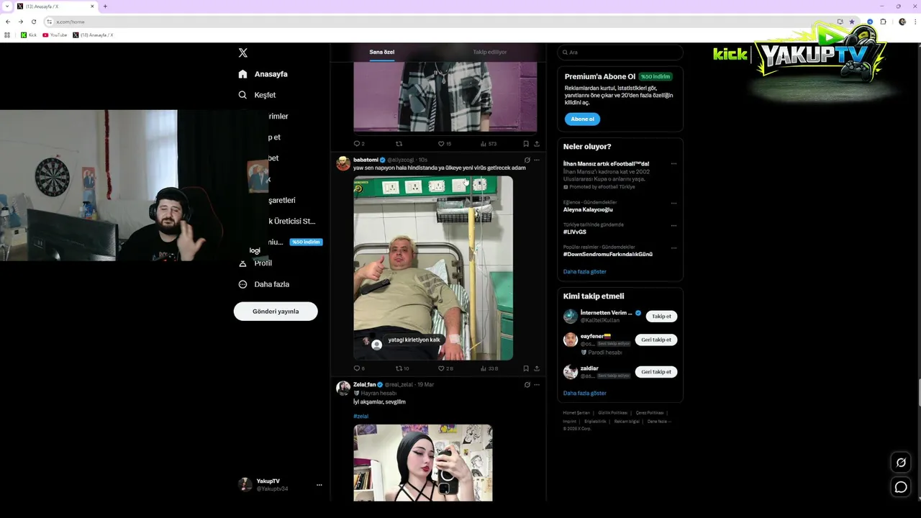
Task: Repost babatomi's post with 10 reposts
Action: coord(402,368)
